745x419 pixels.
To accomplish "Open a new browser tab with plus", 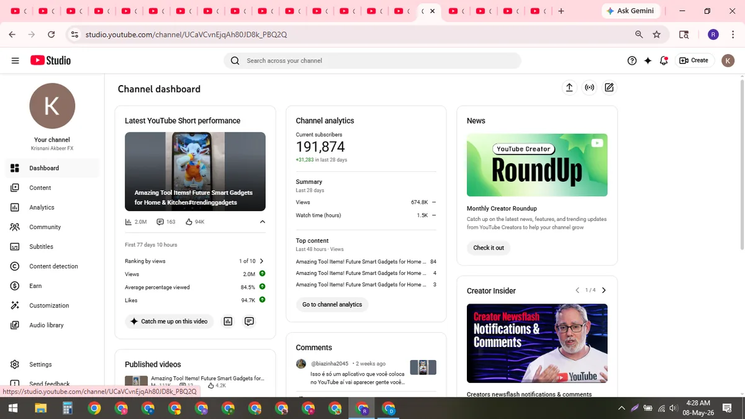I will pyautogui.click(x=561, y=11).
